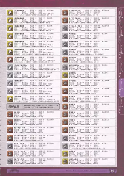The height and width of the screenshot is (176, 124).
Task: Select the gray アクアブレスM icon
Action: pyautogui.click(x=10, y=146)
